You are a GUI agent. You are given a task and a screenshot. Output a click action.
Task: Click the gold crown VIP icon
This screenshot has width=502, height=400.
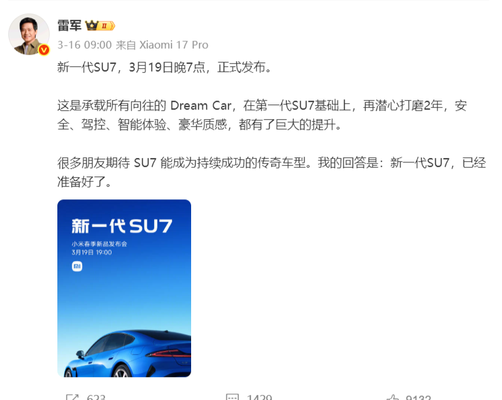tap(92, 25)
